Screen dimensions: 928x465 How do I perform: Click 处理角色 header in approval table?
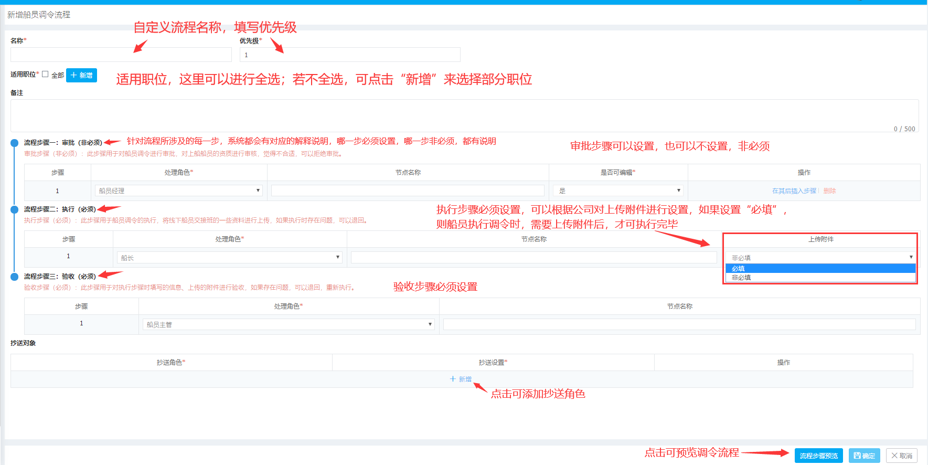point(179,173)
